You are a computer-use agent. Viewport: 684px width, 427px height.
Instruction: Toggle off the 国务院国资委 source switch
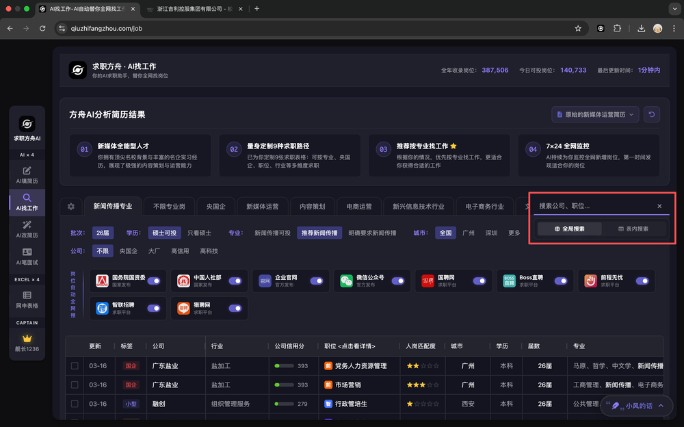pyautogui.click(x=154, y=281)
